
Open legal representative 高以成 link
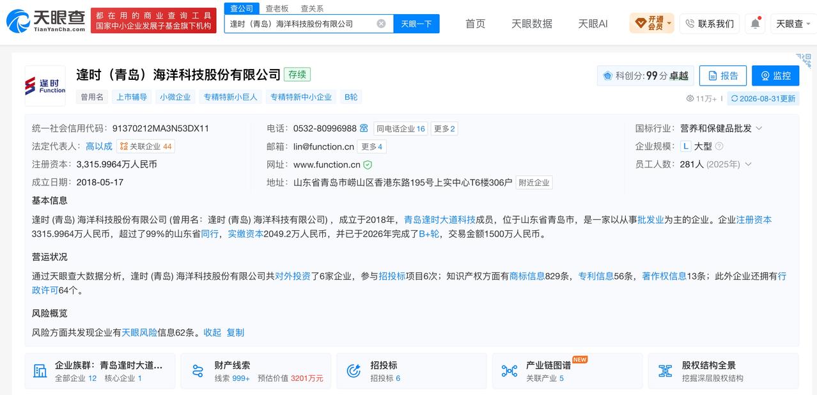click(99, 146)
